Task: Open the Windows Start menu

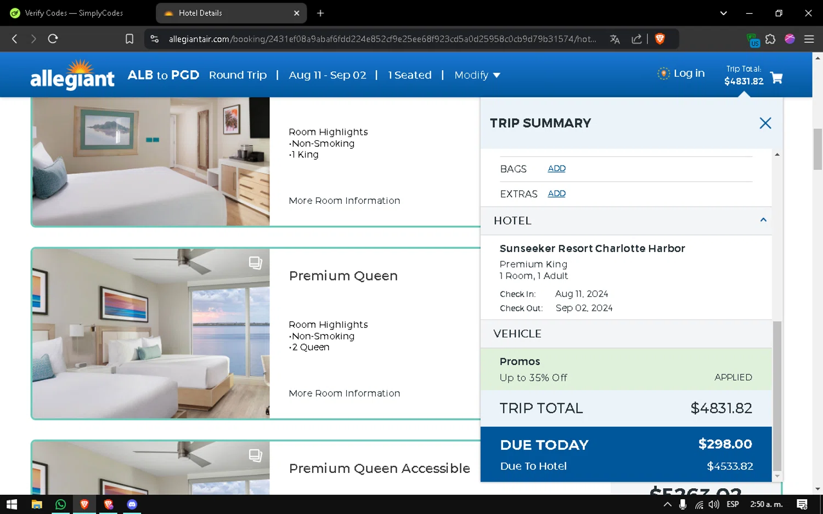Action: [x=12, y=504]
